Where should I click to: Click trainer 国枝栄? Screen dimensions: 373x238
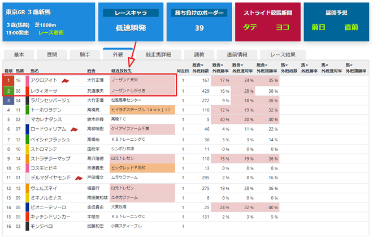tap(93, 149)
